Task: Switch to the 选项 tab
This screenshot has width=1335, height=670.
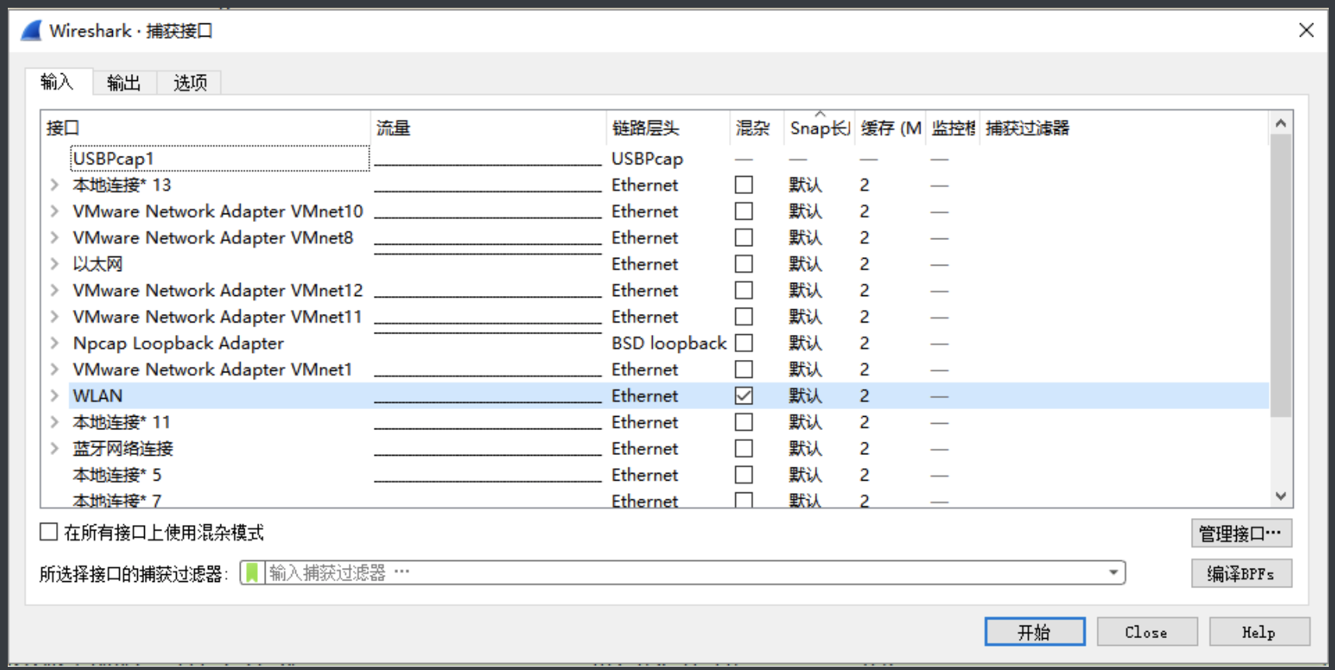Action: pyautogui.click(x=190, y=83)
